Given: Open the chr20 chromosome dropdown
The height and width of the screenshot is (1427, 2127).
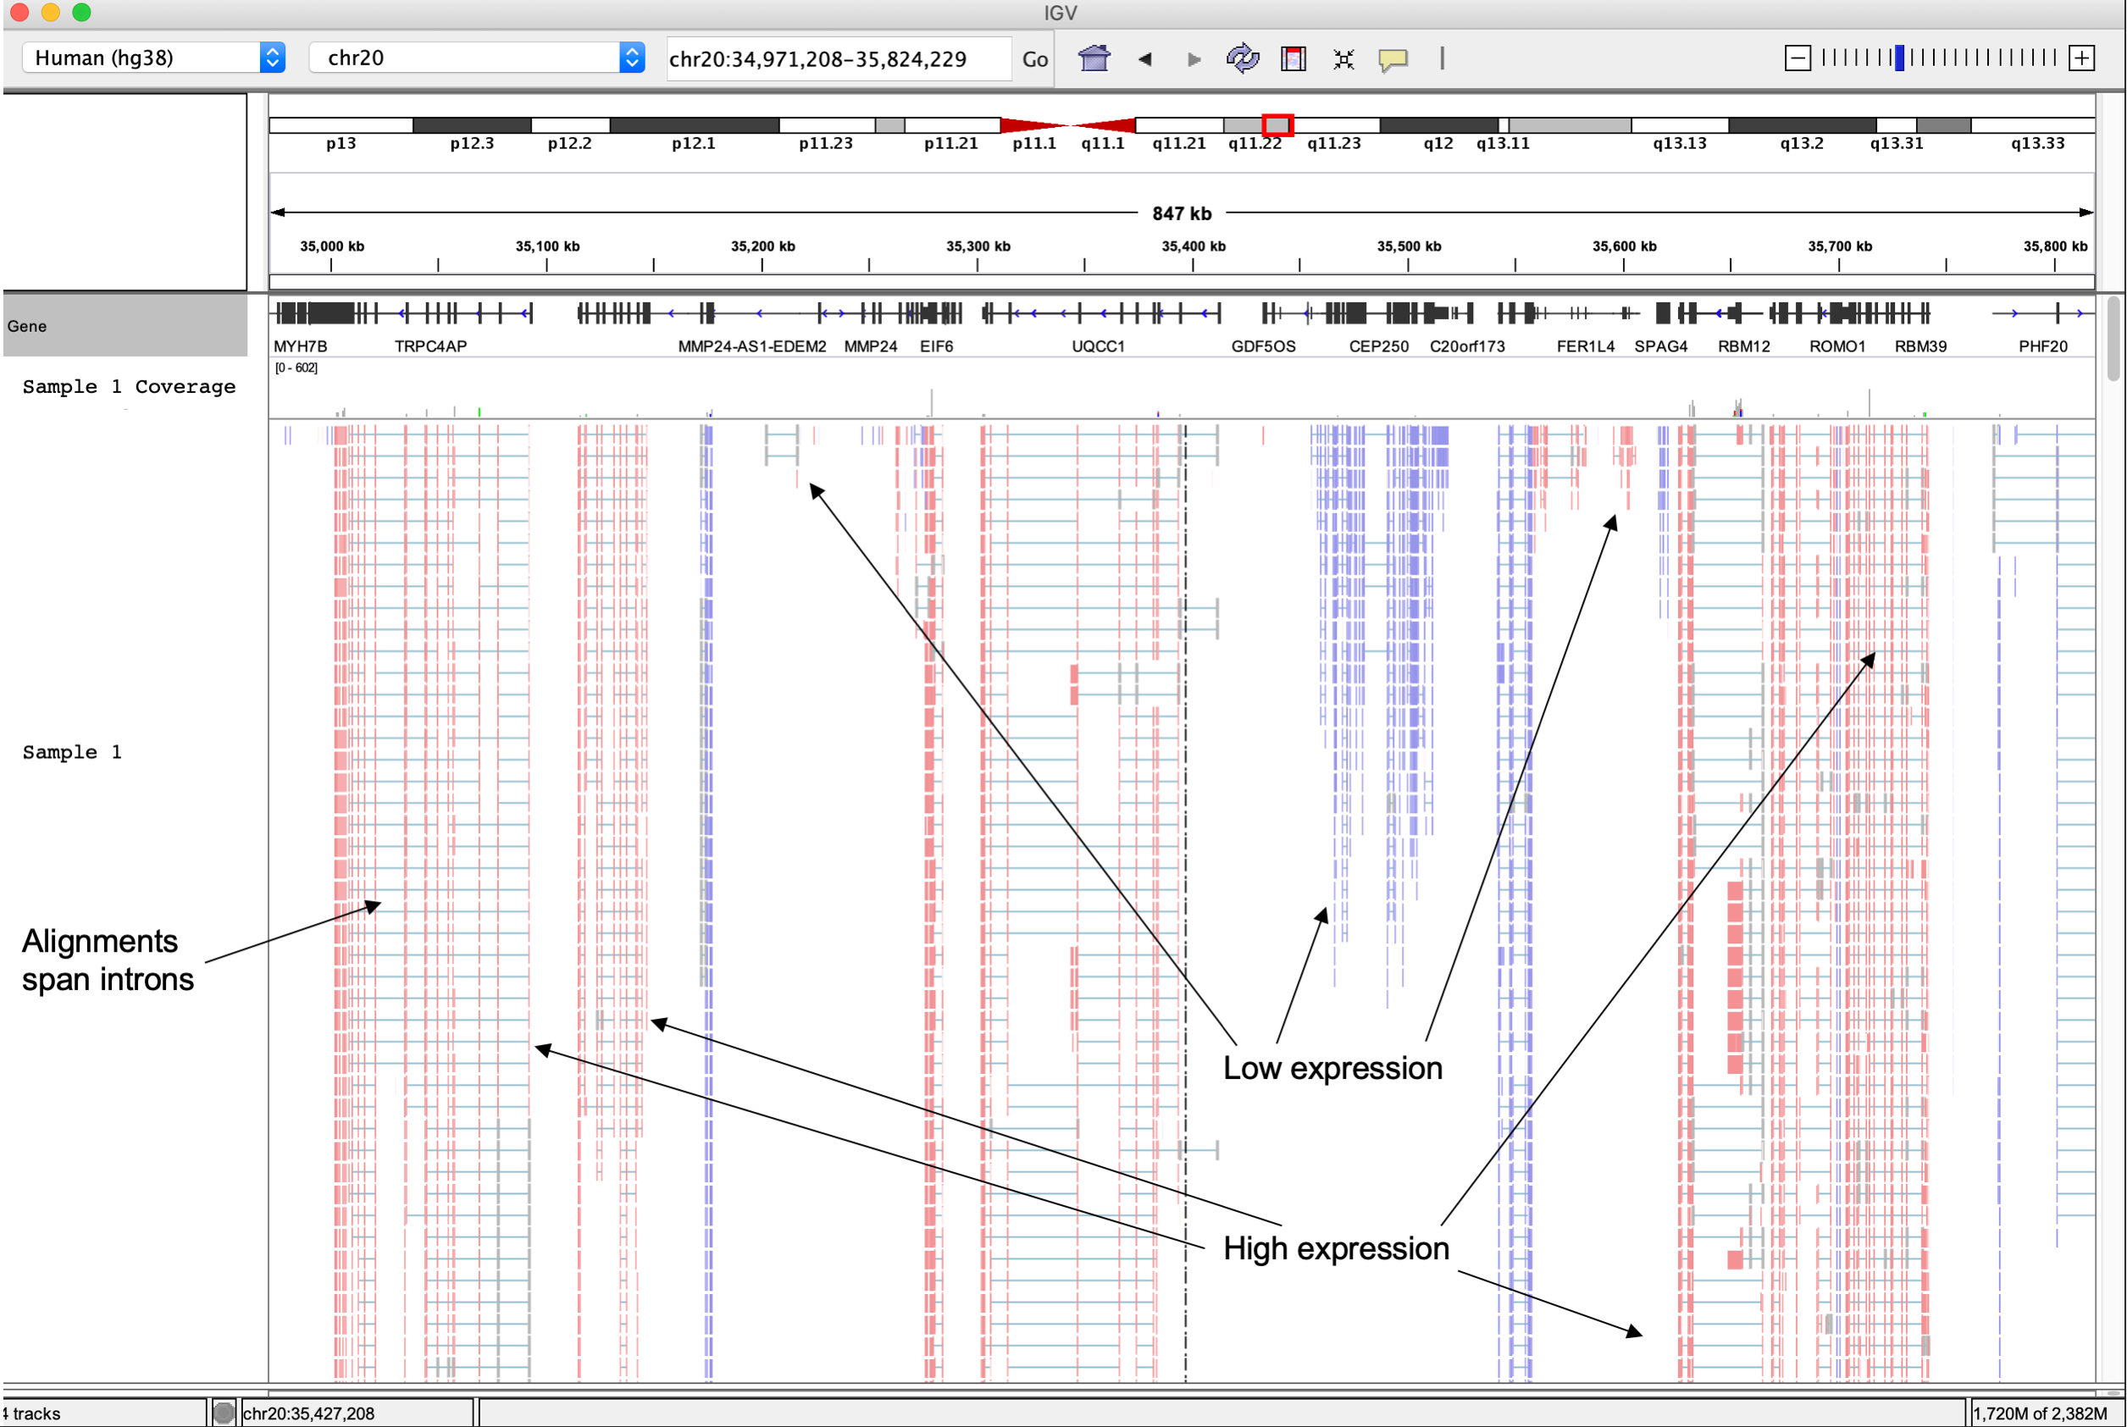Looking at the screenshot, I should (x=476, y=58).
